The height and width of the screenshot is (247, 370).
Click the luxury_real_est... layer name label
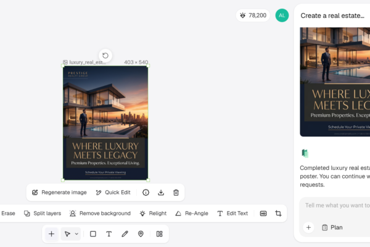click(x=84, y=62)
